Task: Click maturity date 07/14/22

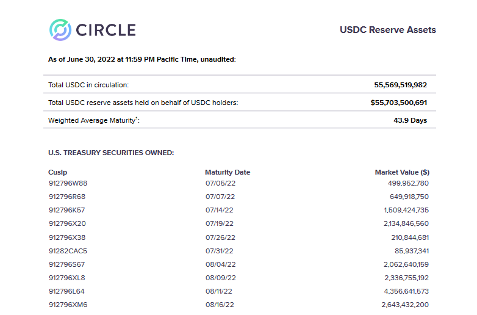Action: pos(220,210)
